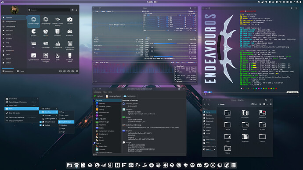Open the Documents folder in Dolphin

245,114
